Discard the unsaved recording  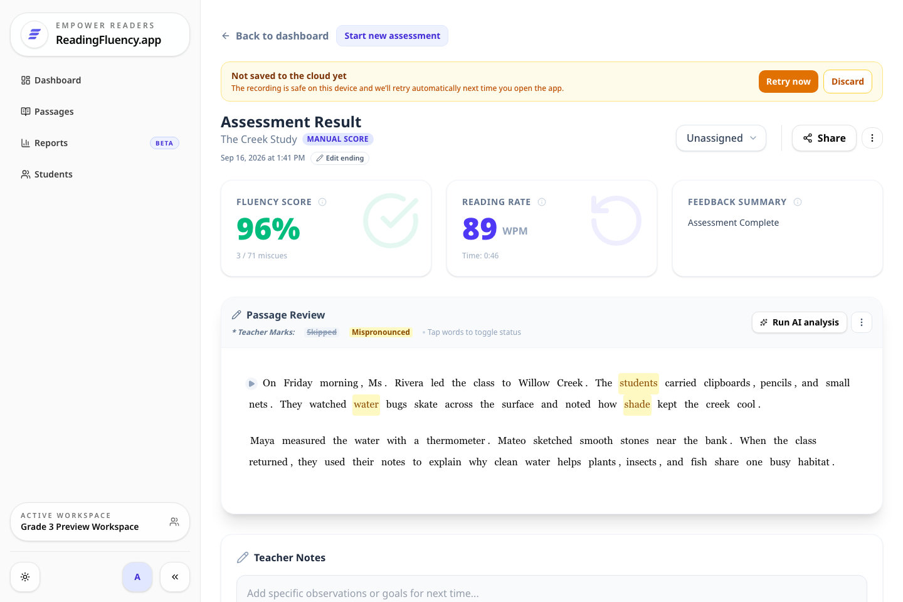pyautogui.click(x=848, y=82)
